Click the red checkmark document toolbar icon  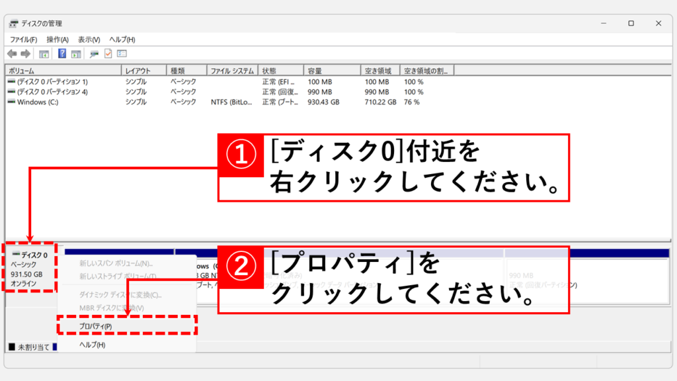point(108,54)
